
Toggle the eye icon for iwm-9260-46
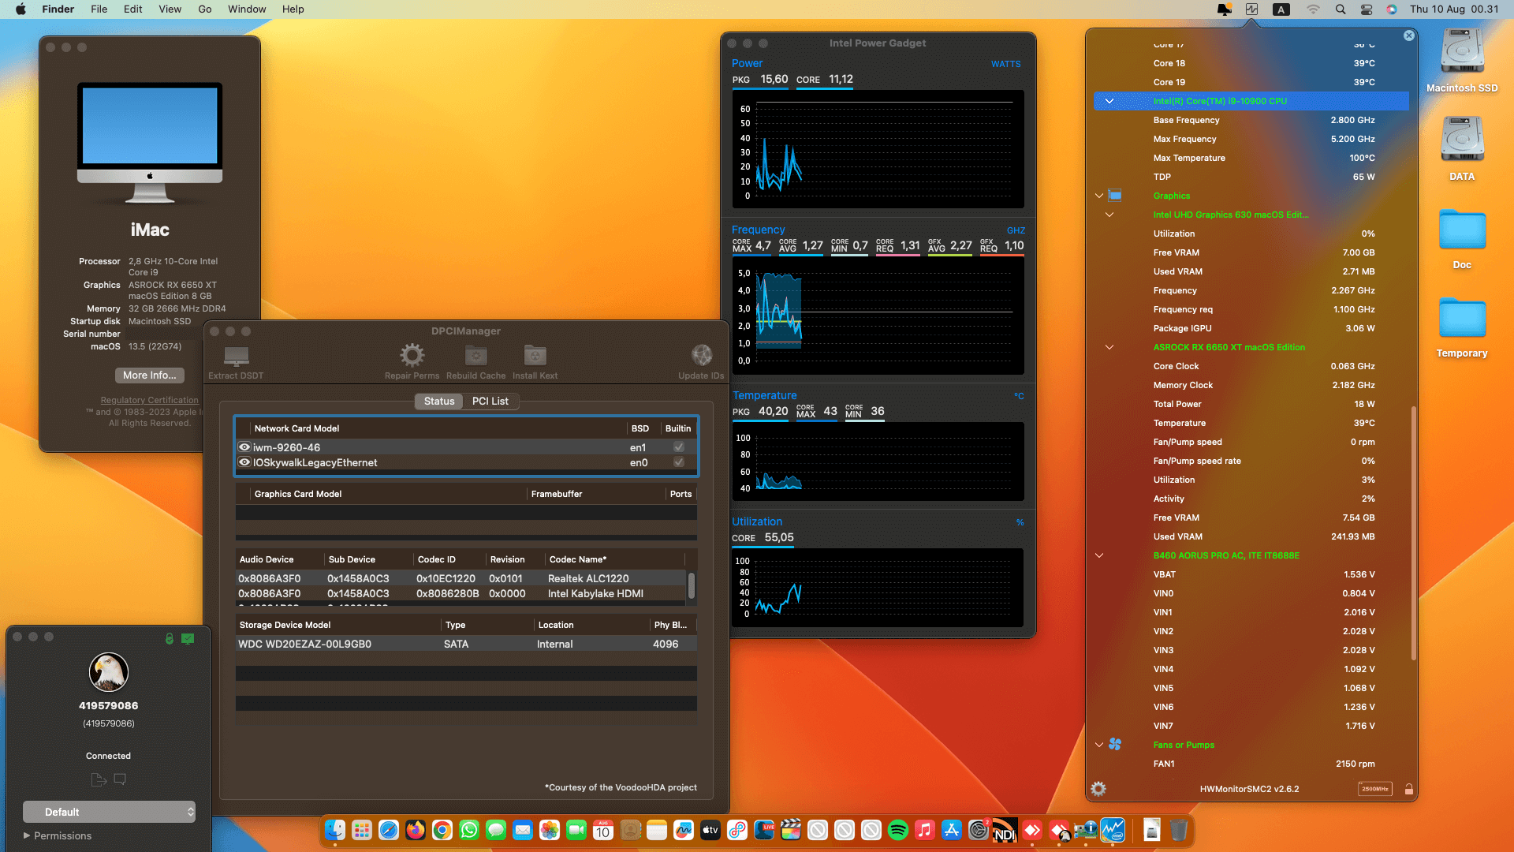click(x=244, y=447)
